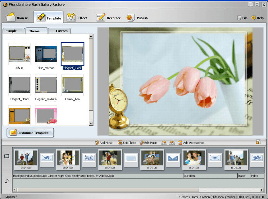The width and height of the screenshot is (268, 199).
Task: Click the preview expand icon beside Add Accessories
Action: 258,142
